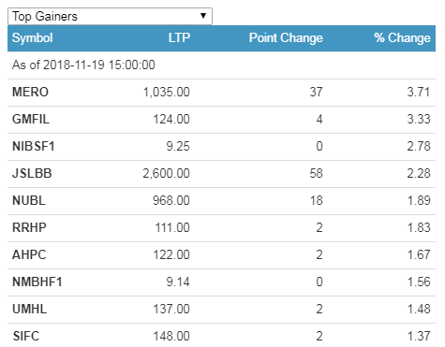Sort by the LTP column header
This screenshot has height=347, width=445.
pos(179,38)
